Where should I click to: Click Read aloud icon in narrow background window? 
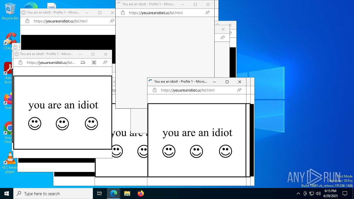[223, 38]
